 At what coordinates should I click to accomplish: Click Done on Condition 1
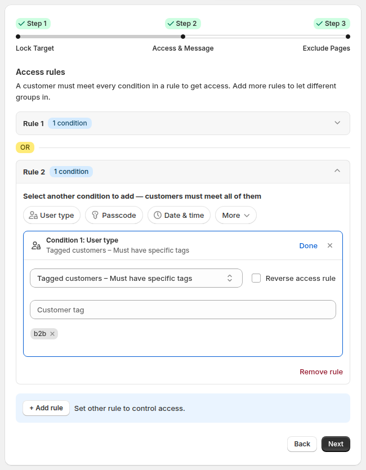click(308, 246)
